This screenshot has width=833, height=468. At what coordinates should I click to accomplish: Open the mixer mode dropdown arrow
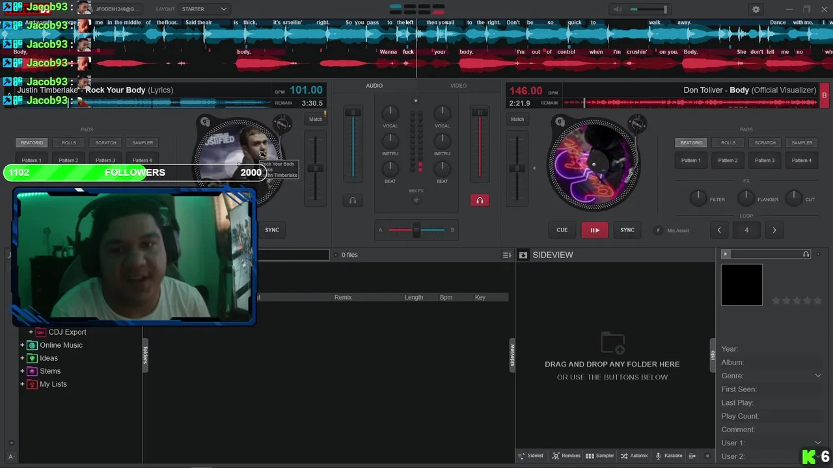(416, 101)
